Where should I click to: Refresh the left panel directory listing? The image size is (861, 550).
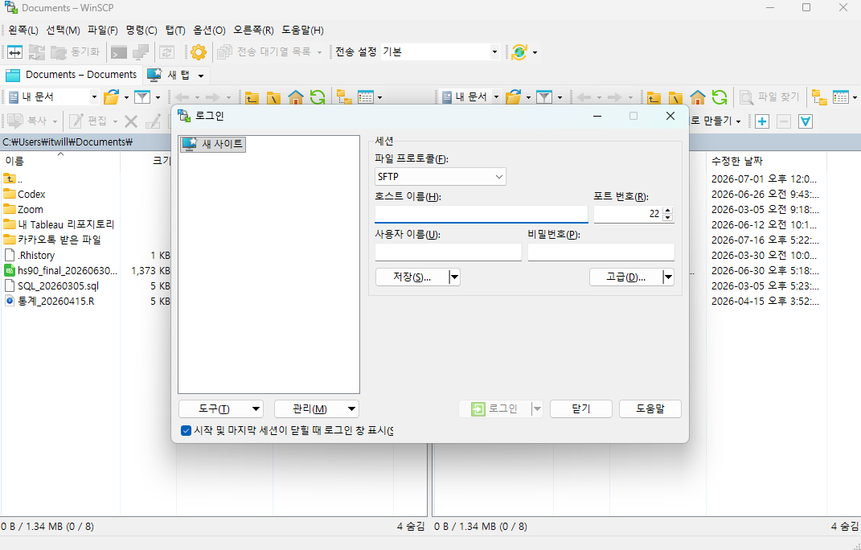coord(318,97)
